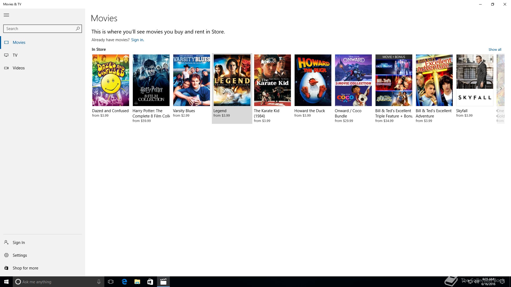Screen dimensions: 511x287
Task: Open the Skyfall poster
Action: pos(475,80)
